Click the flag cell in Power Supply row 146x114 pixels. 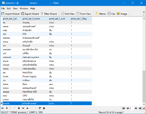(x=81, y=76)
